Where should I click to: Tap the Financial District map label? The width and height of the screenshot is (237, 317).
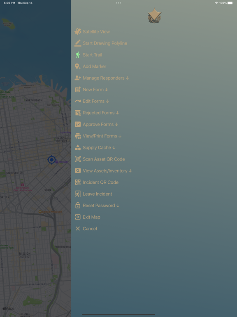coord(62,140)
